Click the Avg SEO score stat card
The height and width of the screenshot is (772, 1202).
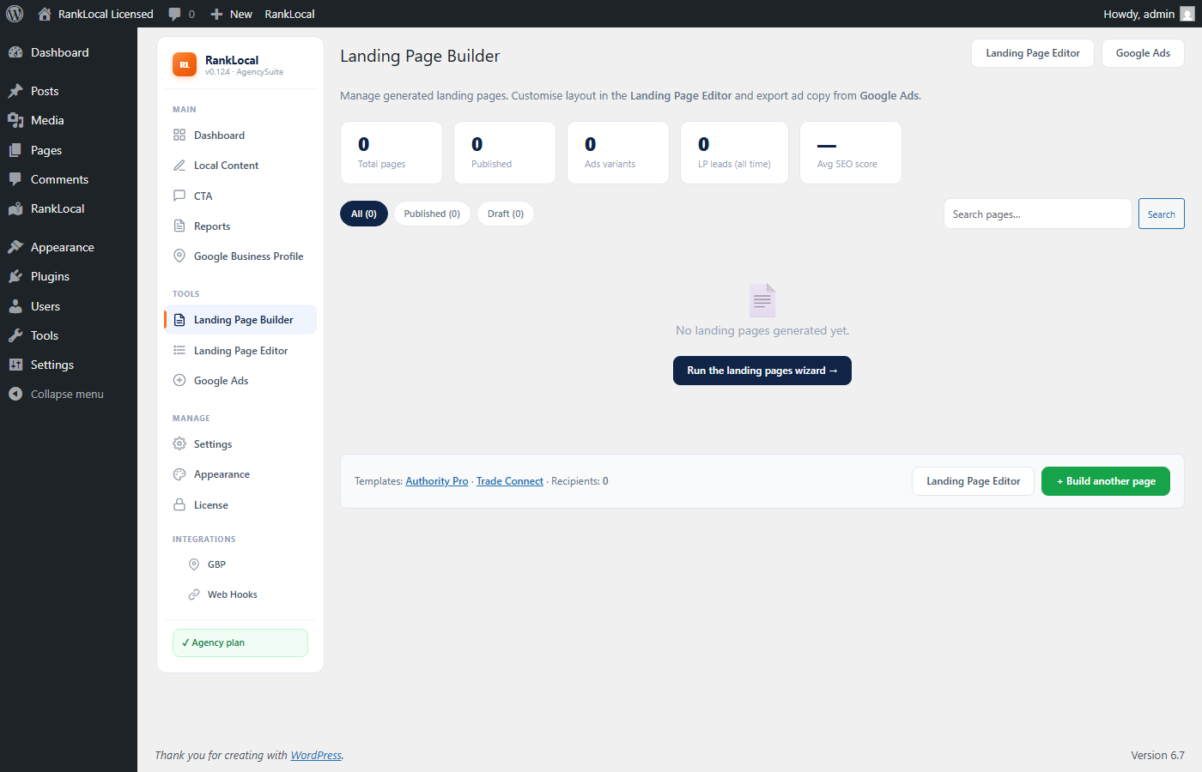click(851, 153)
